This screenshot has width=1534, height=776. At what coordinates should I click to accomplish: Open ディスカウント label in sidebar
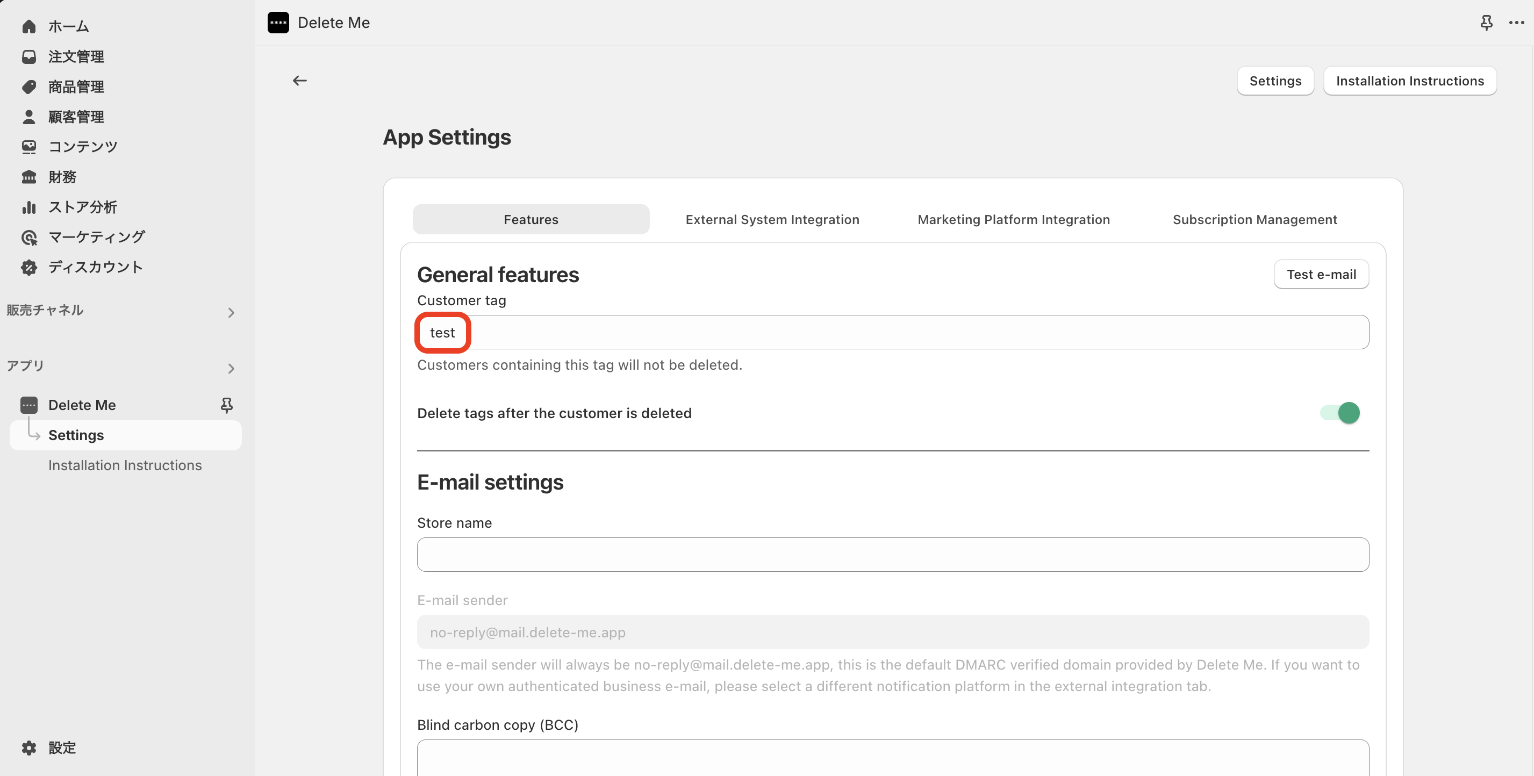coord(96,267)
